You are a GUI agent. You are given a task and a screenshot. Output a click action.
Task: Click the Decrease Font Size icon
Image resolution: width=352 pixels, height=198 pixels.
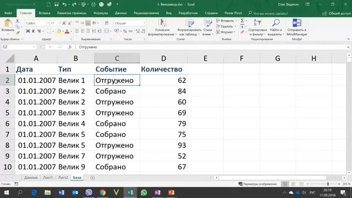pos(69,23)
